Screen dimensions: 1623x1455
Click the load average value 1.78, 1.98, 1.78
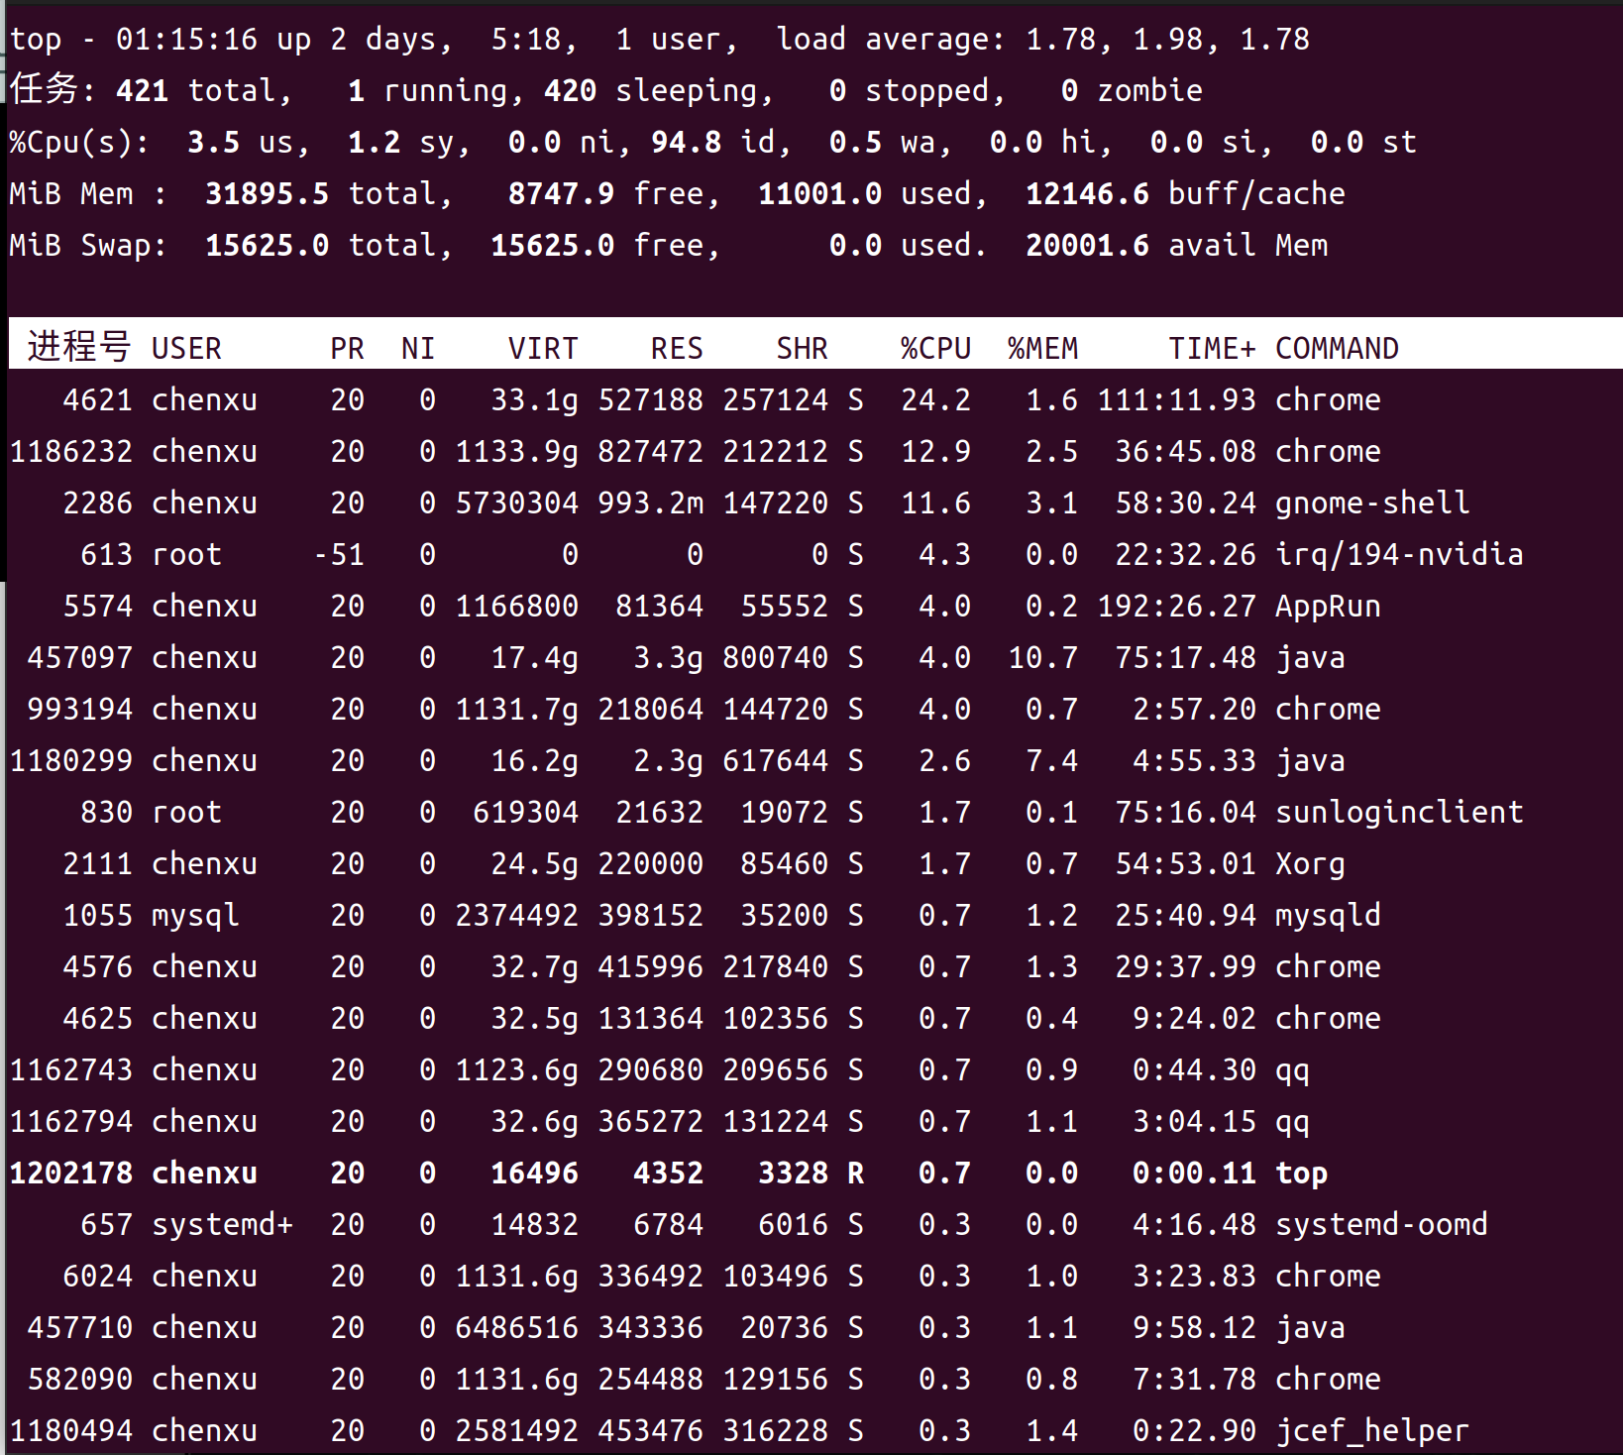1167,39
